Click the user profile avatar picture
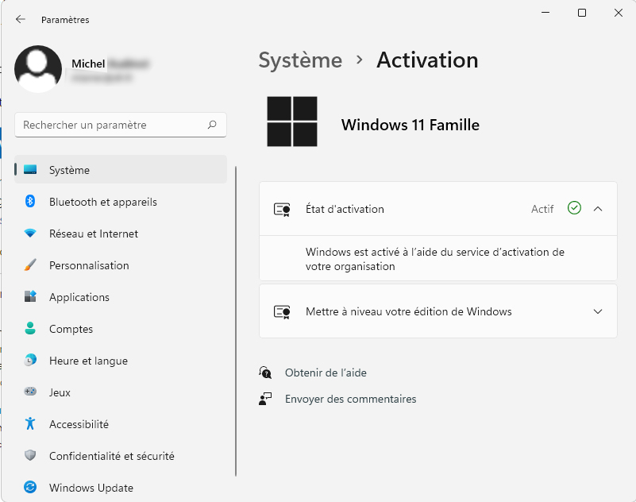The image size is (636, 502). point(38,69)
